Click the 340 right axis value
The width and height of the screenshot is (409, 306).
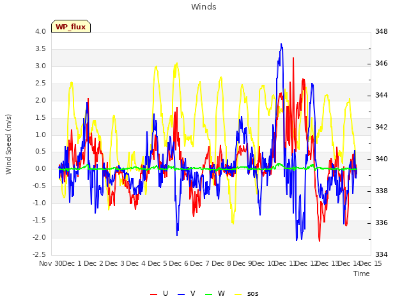pyautogui.click(x=382, y=159)
